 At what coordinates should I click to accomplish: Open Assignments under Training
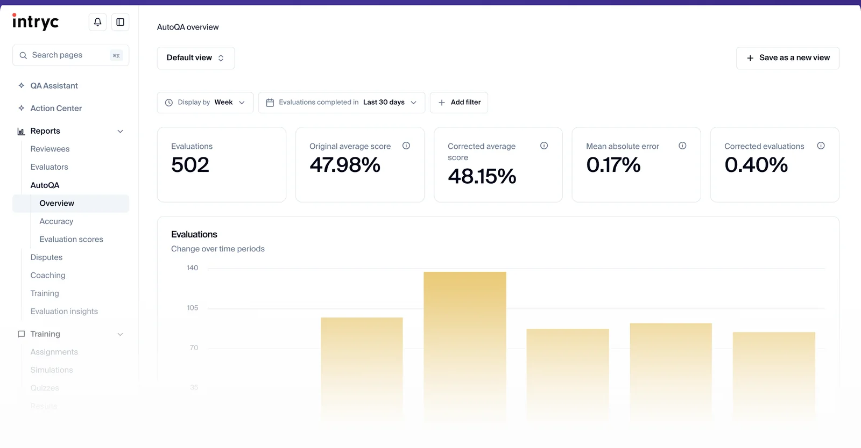coord(54,352)
